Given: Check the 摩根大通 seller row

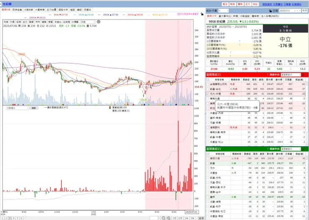Looking at the screenshot, I should pos(208,158).
